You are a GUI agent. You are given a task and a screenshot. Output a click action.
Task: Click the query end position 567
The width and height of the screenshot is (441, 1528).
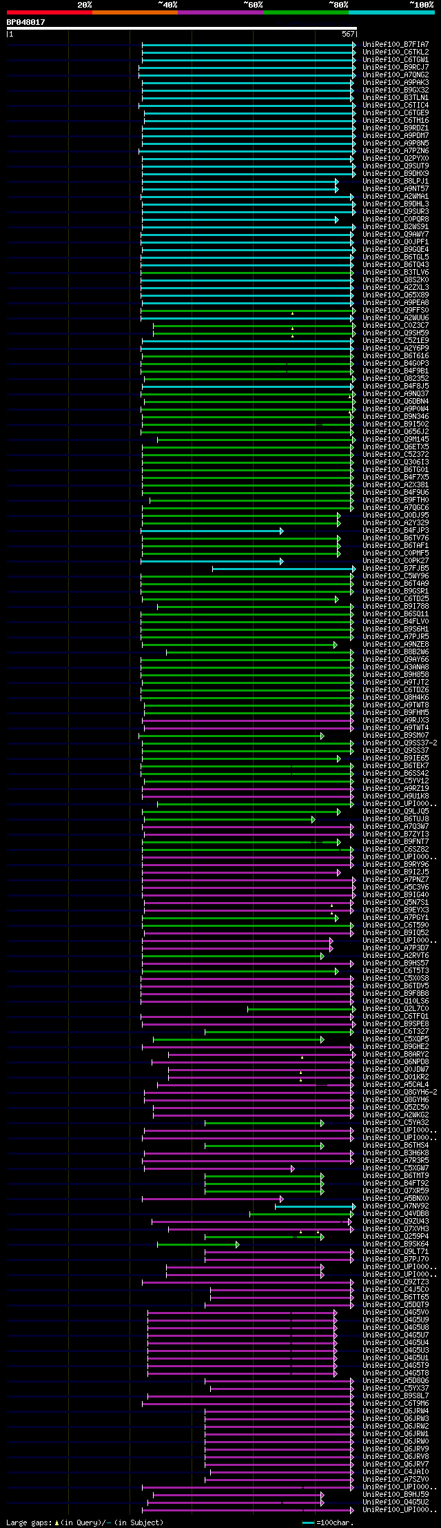(348, 34)
